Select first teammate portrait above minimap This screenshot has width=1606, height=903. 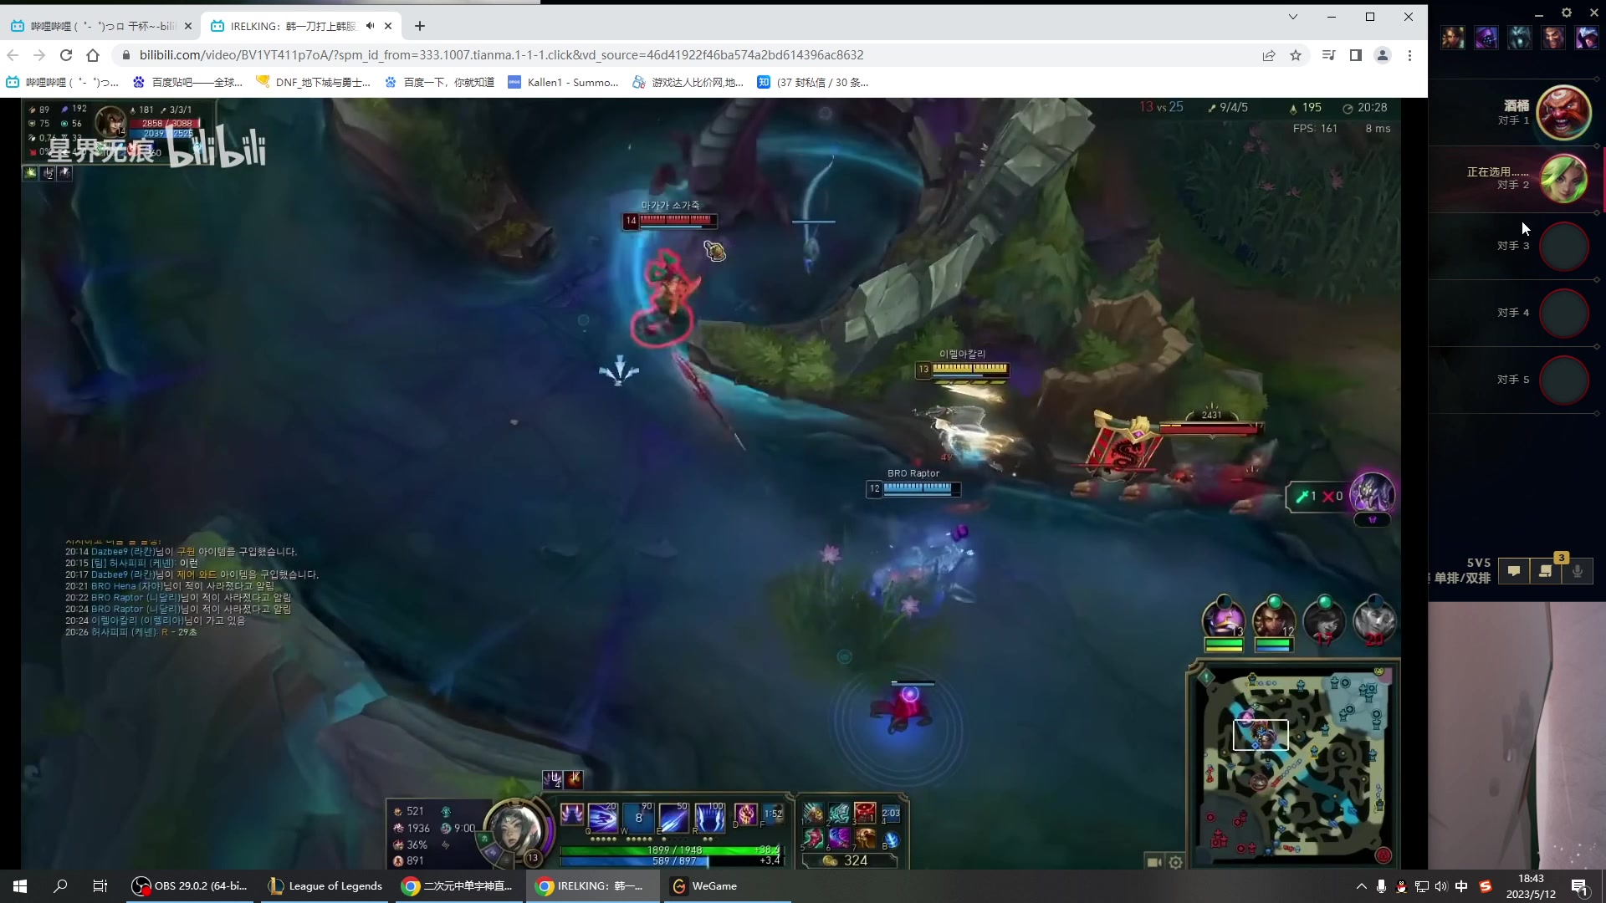click(x=1224, y=620)
